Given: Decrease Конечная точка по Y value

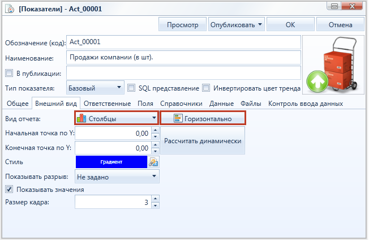Looking at the screenshot, I should (155, 151).
